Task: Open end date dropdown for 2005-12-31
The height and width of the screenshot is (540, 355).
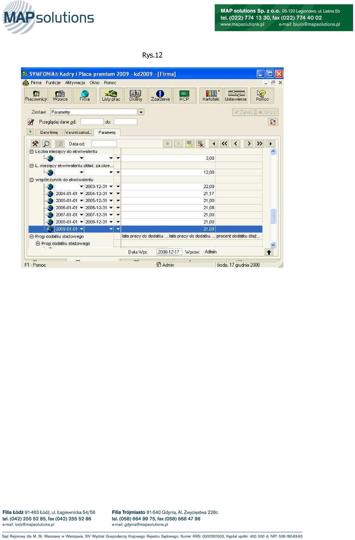Action: [111, 201]
